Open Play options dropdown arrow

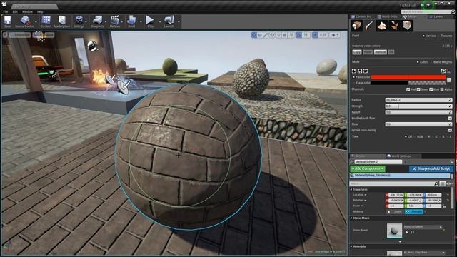point(159,22)
